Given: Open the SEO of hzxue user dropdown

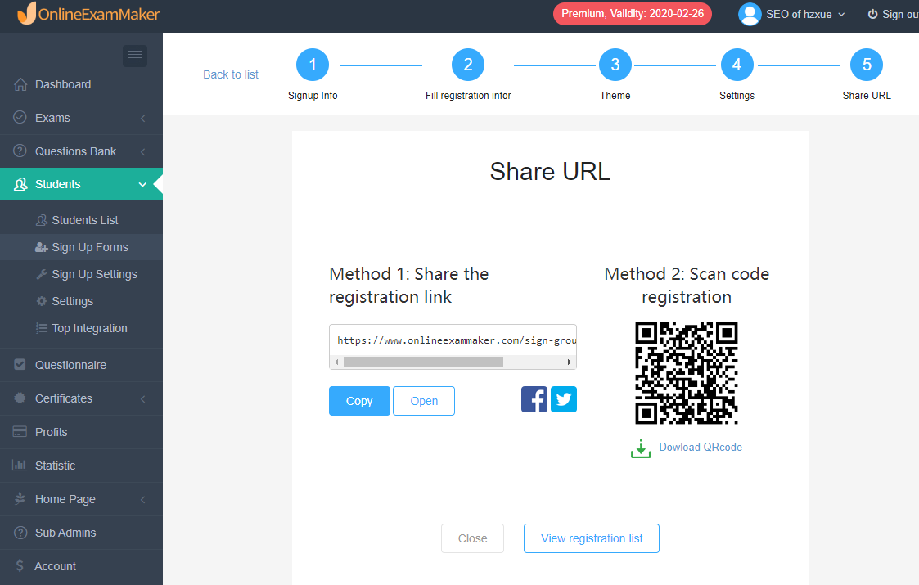Looking at the screenshot, I should (792, 14).
